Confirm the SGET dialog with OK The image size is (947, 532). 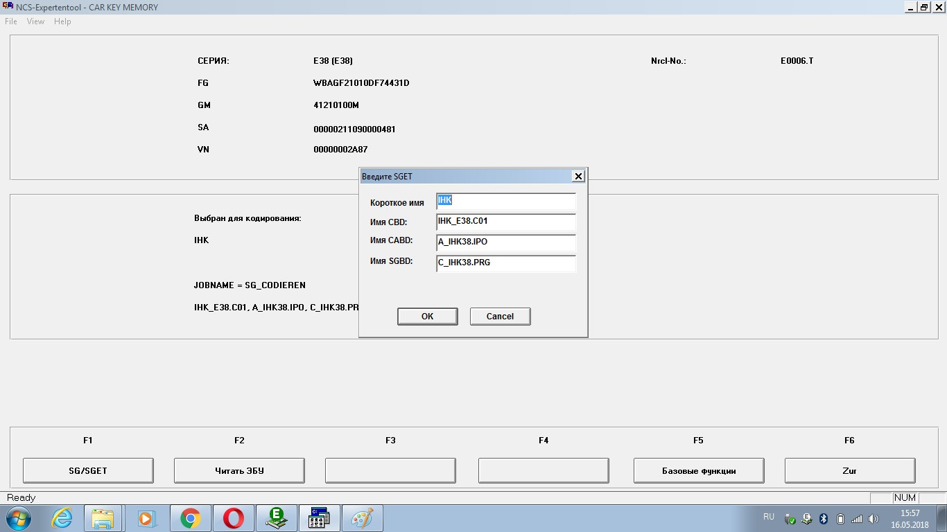point(427,316)
